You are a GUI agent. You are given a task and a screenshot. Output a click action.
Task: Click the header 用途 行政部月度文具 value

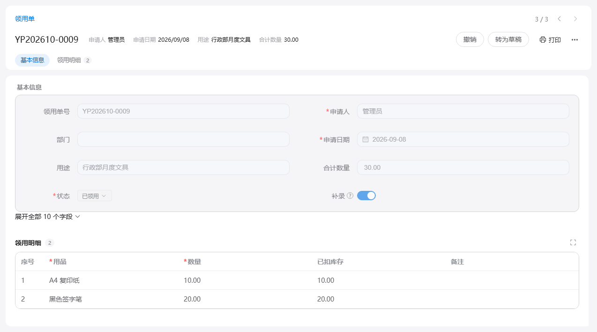[231, 40]
